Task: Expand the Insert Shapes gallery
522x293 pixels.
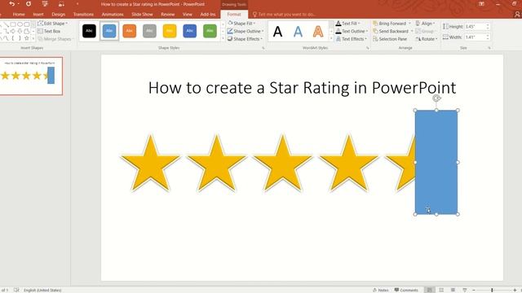Action: point(33,39)
